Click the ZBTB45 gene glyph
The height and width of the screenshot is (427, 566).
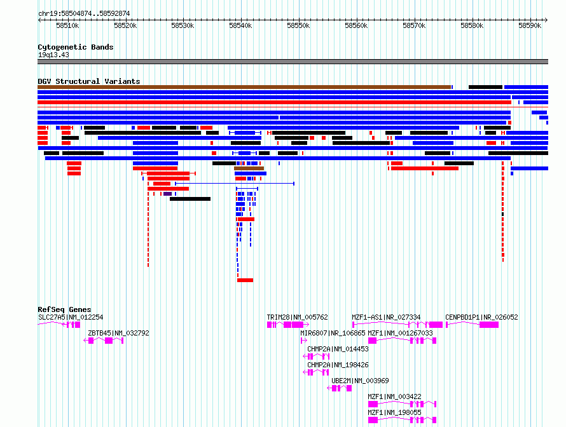(104, 341)
